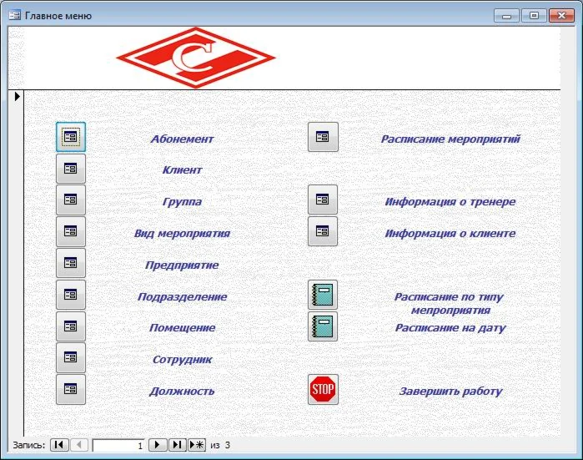Screen dimensions: 583x460
Task: Go to the previous record
Action: 79,445
